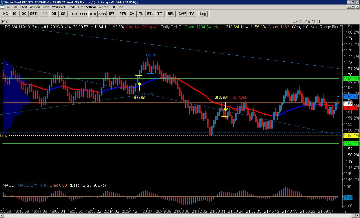Click the CV toolbar button

(x=132, y=14)
